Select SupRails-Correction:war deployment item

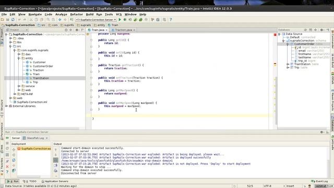click(34, 148)
